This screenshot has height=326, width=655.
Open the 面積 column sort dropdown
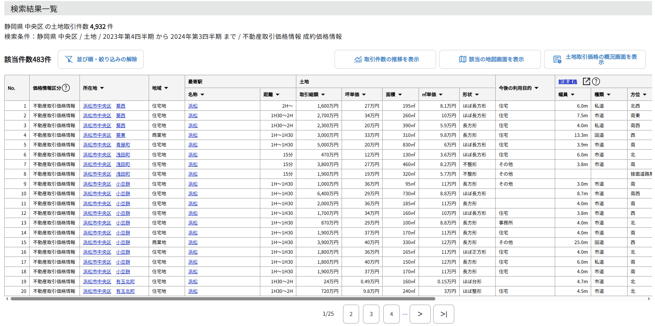pos(400,94)
